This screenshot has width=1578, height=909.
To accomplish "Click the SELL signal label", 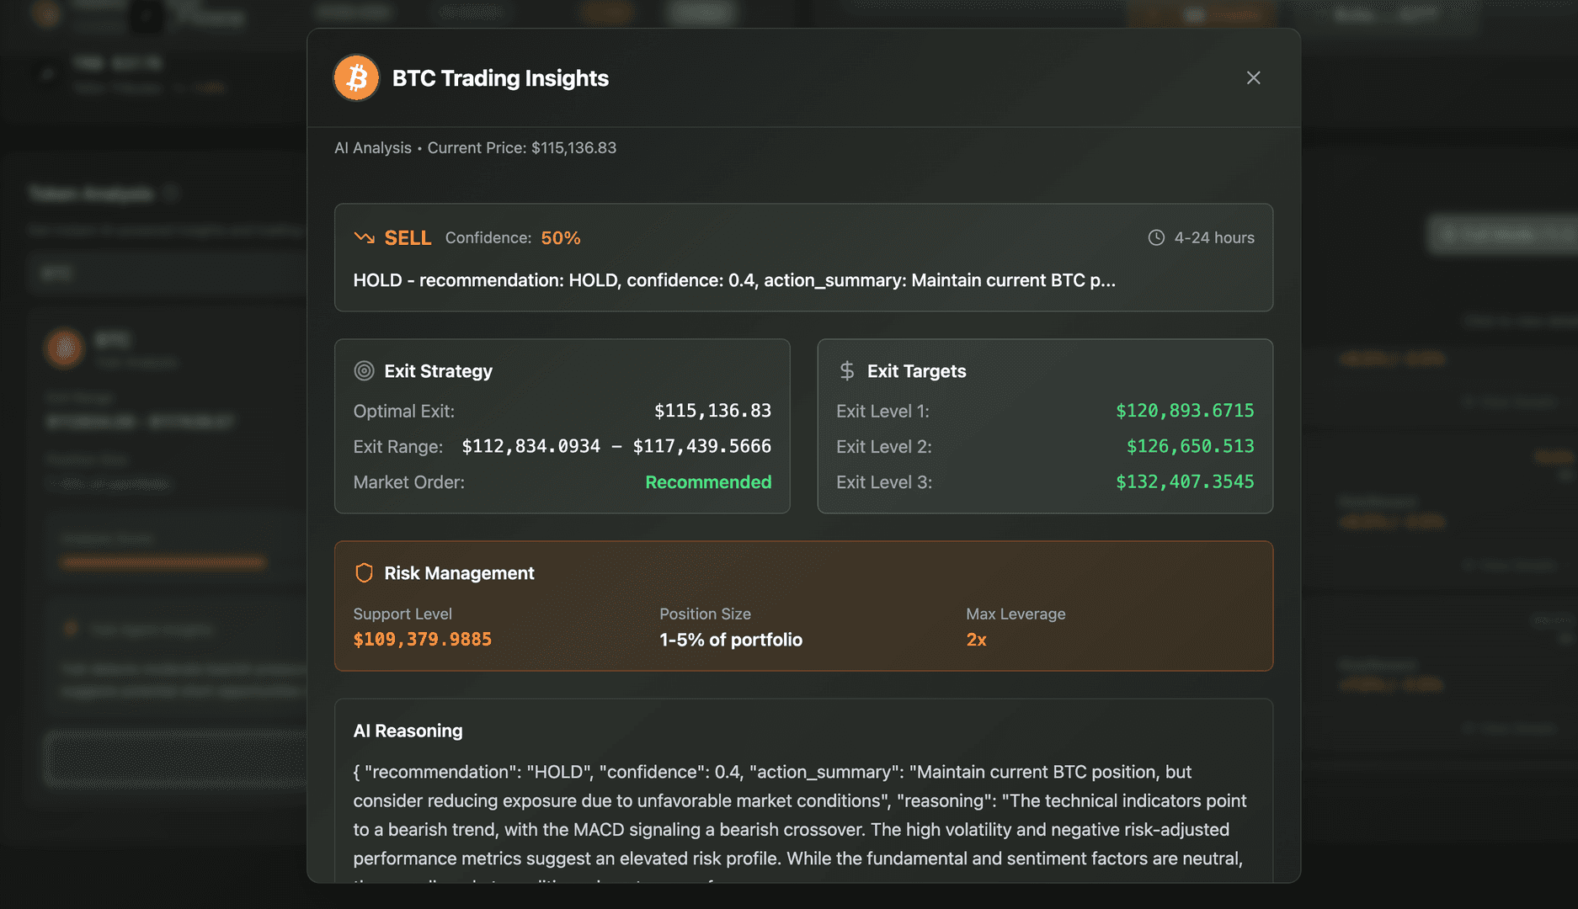I will pyautogui.click(x=408, y=238).
